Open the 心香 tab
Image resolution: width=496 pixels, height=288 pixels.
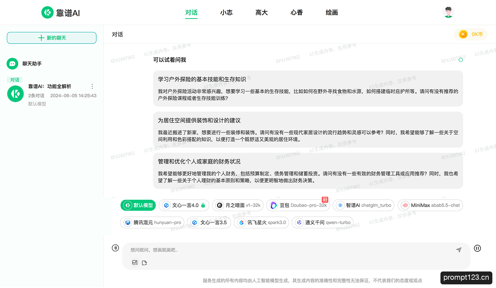pos(297,13)
